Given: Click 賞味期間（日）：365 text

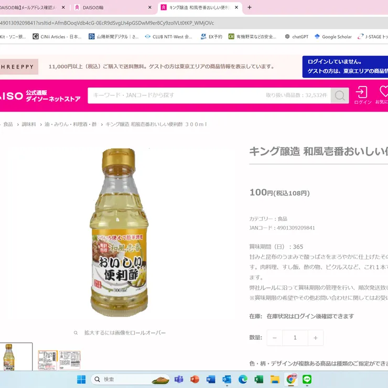Looking at the screenshot, I should click(276, 247).
